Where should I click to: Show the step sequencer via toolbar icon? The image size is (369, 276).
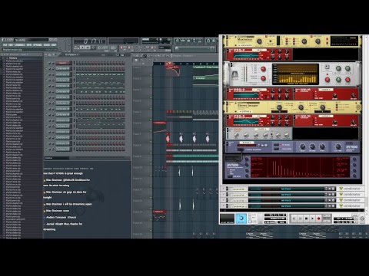(x=183, y=41)
